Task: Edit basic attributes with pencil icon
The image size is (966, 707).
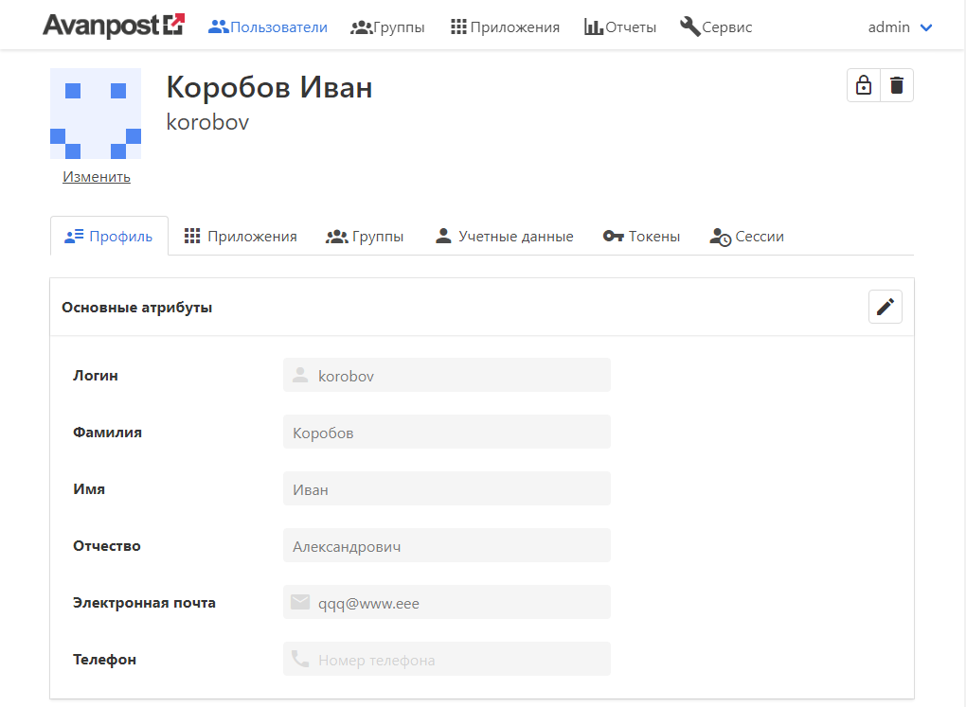Action: click(885, 307)
